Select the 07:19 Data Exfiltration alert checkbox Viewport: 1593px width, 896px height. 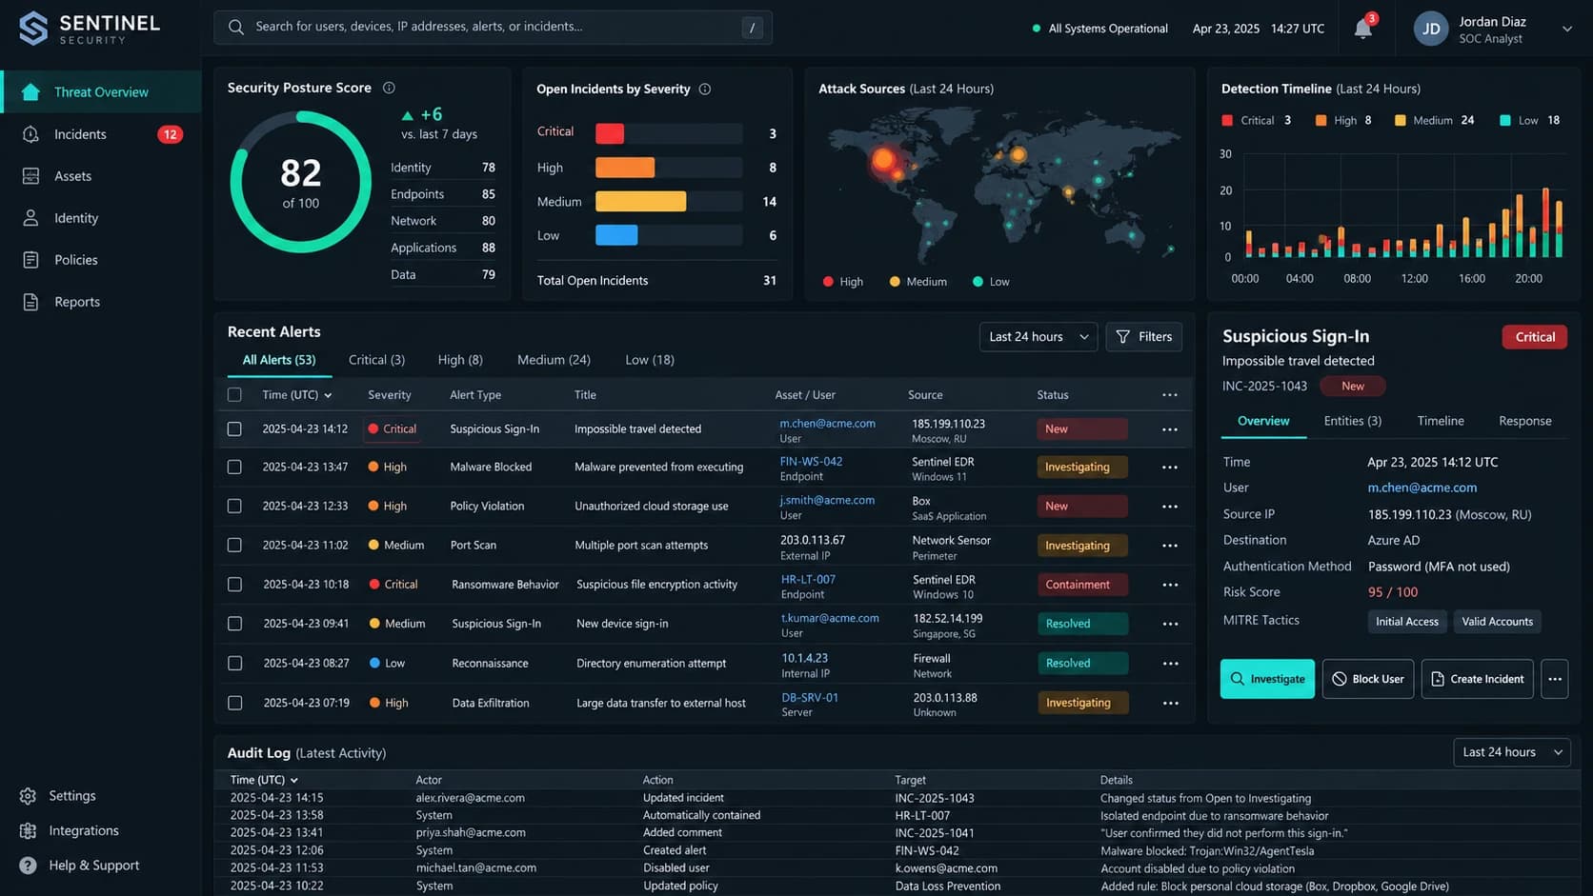pos(234,703)
